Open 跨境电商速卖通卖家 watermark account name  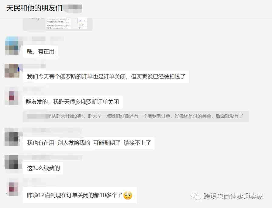click(x=233, y=196)
